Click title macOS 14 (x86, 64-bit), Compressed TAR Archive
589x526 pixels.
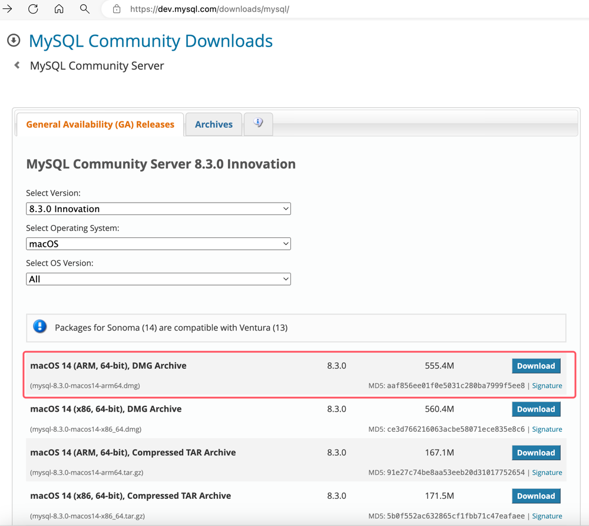coord(130,495)
